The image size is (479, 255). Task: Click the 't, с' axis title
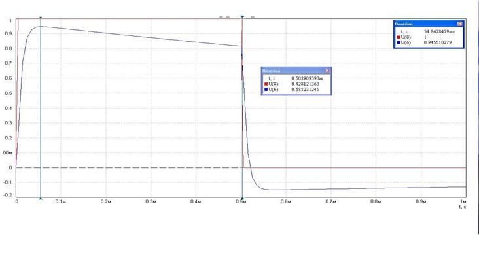[463, 207]
